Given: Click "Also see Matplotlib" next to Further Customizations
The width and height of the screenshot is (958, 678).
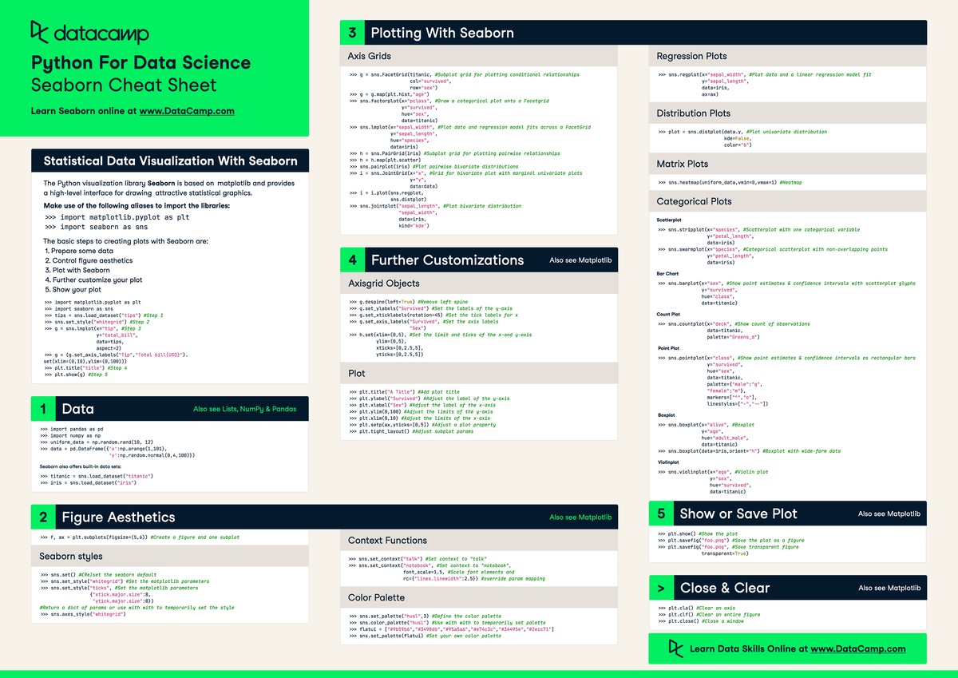Looking at the screenshot, I should tap(584, 260).
